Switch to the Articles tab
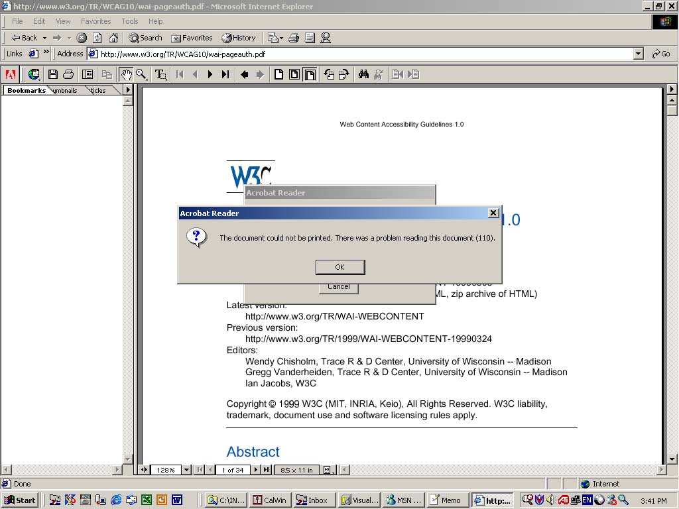The width and height of the screenshot is (679, 509). [99, 90]
